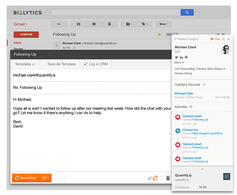Select the Inbox folder
Viewport: 237px width, 195px height.
(17, 43)
